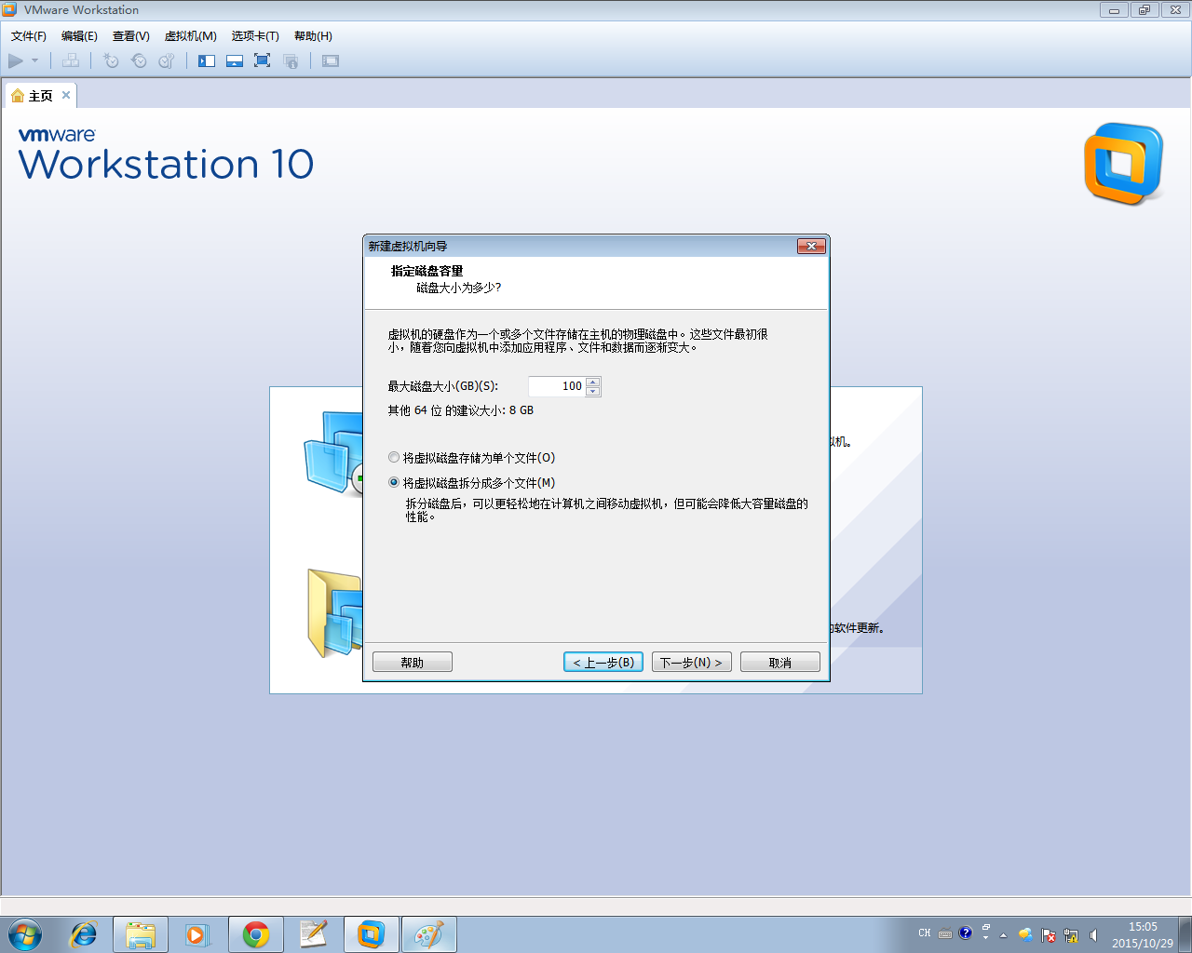Click the VMware Workstation logo icon top right
Screen dimensions: 1192x953
(1124, 164)
